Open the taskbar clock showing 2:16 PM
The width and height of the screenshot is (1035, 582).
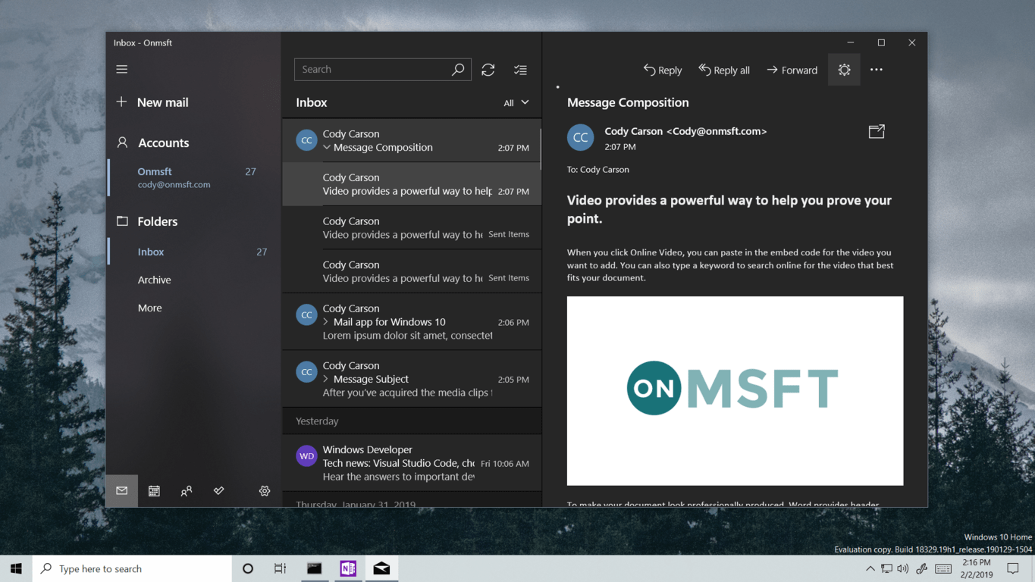(x=977, y=568)
